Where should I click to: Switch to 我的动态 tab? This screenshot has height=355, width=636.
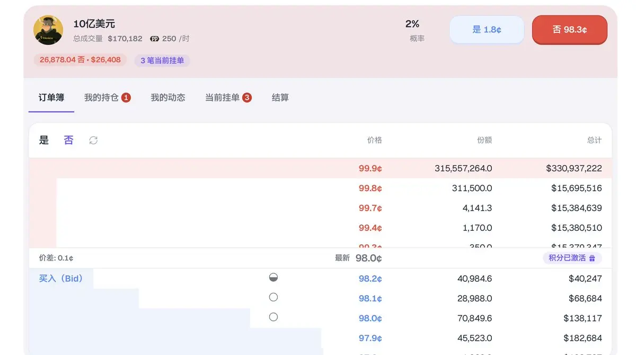pos(168,98)
